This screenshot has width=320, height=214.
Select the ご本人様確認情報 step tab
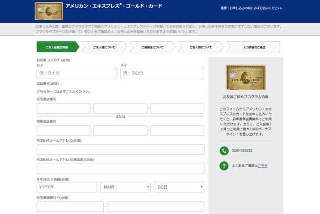(x=58, y=47)
